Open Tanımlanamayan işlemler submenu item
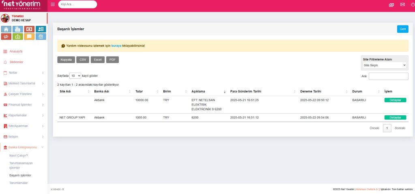 pyautogui.click(x=20, y=165)
